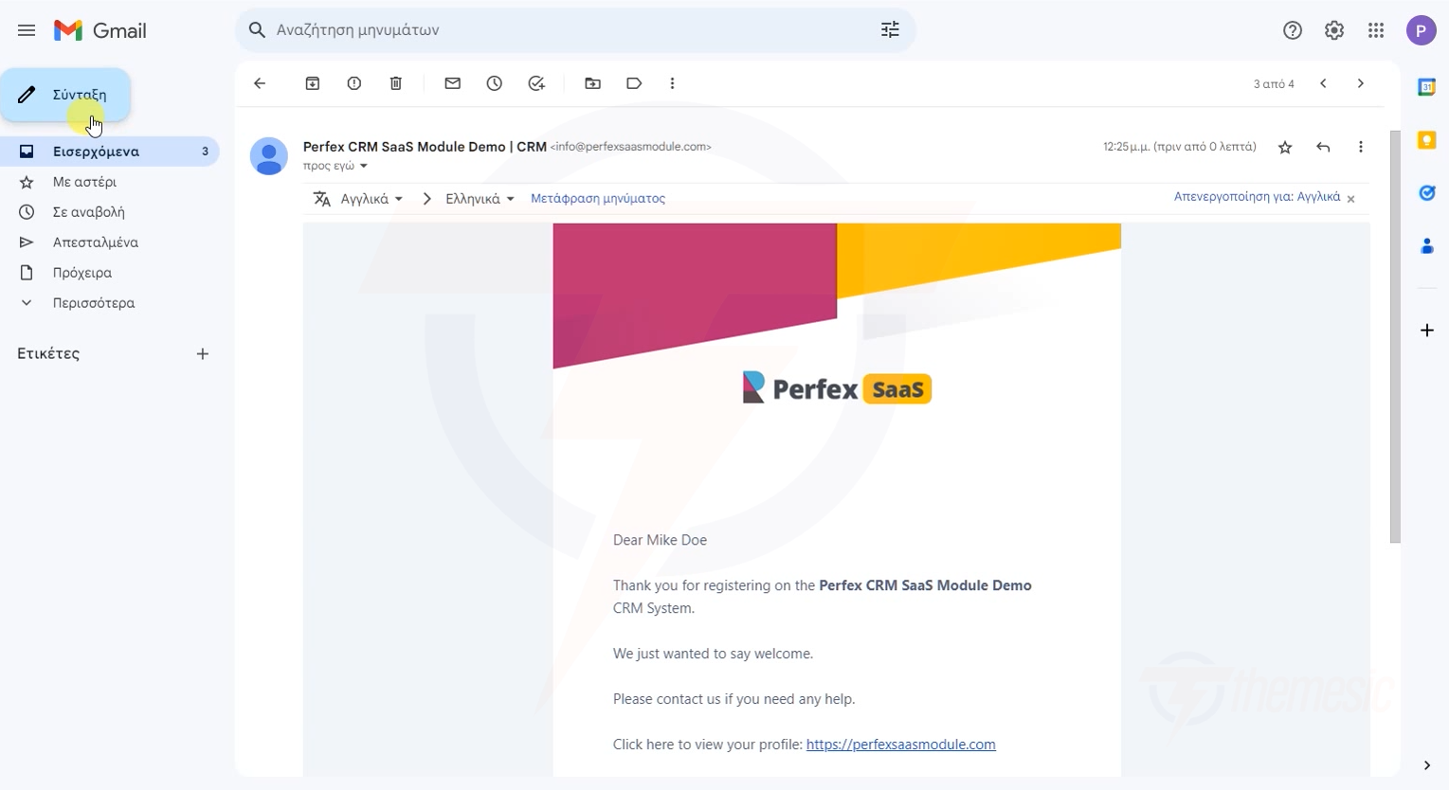Image resolution: width=1449 pixels, height=790 pixels.
Task: Report this email as spam
Action: 353,83
